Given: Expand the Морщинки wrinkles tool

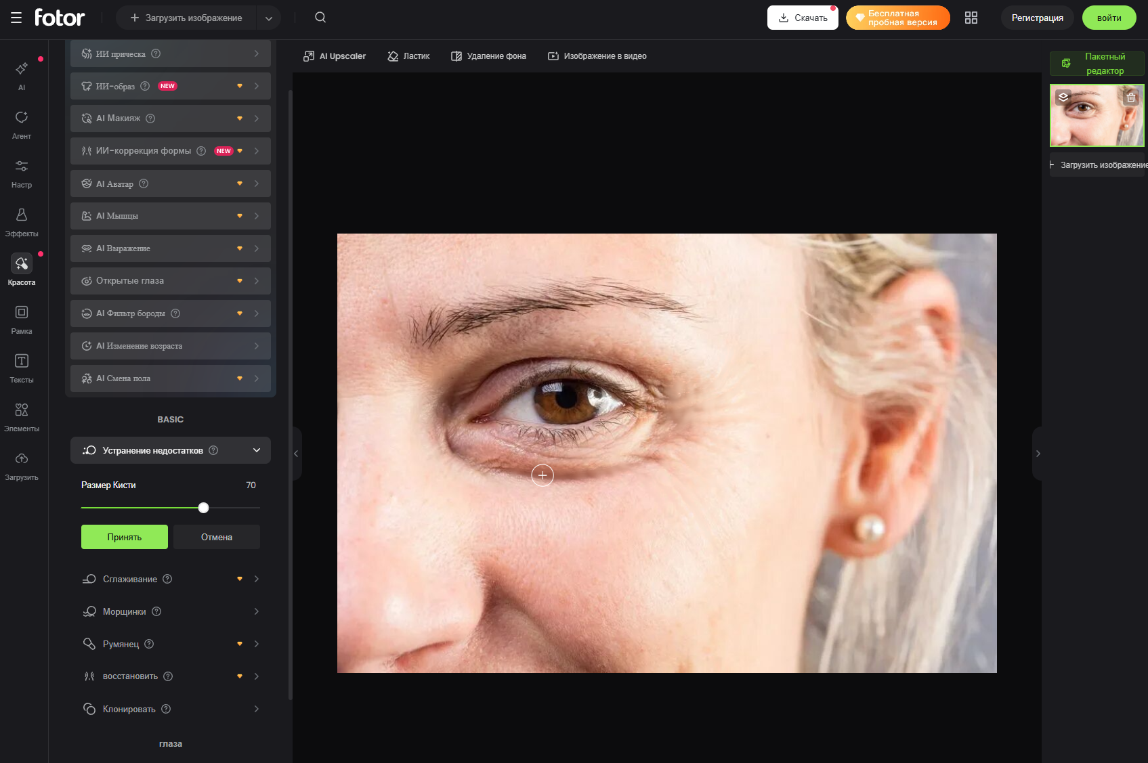Looking at the screenshot, I should [171, 611].
